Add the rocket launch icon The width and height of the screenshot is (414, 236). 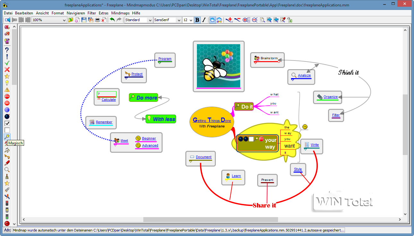tap(7, 190)
